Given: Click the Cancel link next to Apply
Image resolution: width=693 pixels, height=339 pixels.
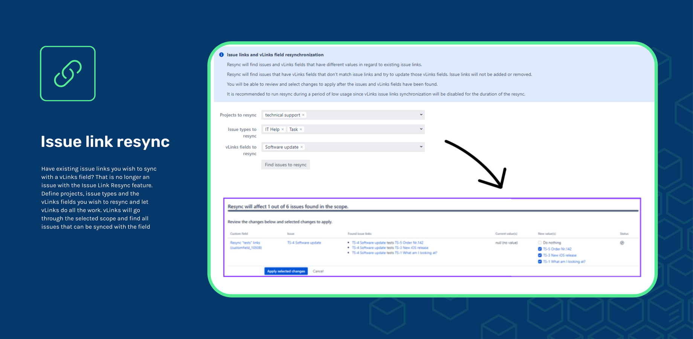Looking at the screenshot, I should (x=318, y=271).
